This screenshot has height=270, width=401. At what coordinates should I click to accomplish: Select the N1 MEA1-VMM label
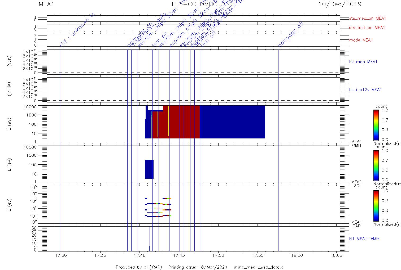[x=364, y=239]
